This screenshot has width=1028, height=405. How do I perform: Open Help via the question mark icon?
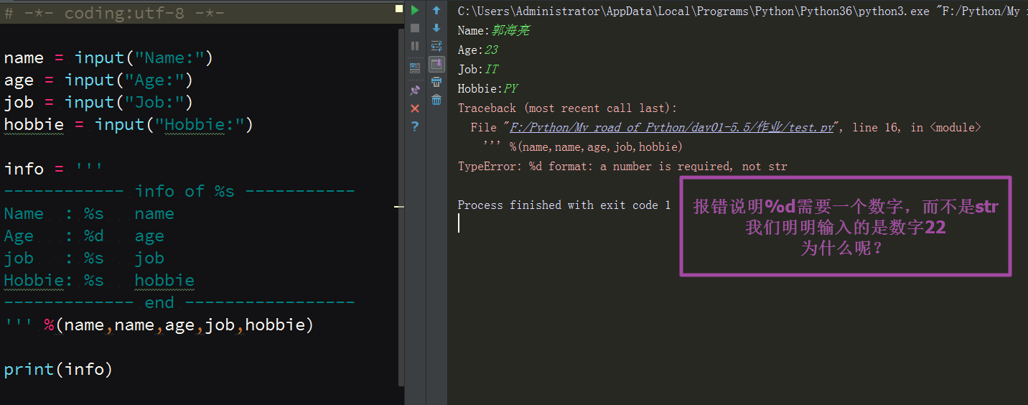(x=415, y=126)
